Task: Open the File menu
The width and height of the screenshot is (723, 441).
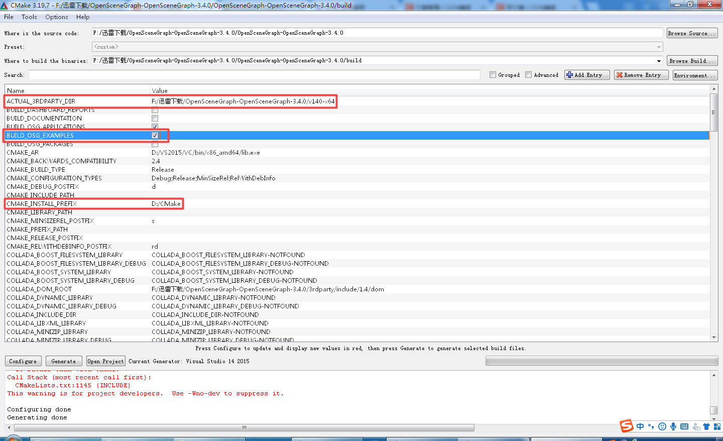Action: (9, 17)
